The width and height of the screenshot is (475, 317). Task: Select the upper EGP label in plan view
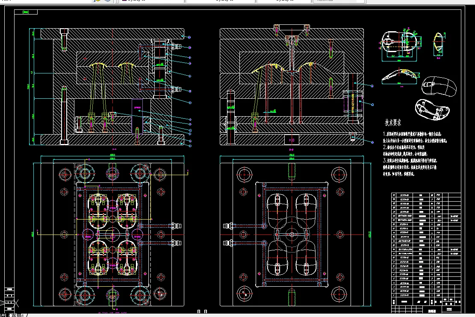[112, 175]
